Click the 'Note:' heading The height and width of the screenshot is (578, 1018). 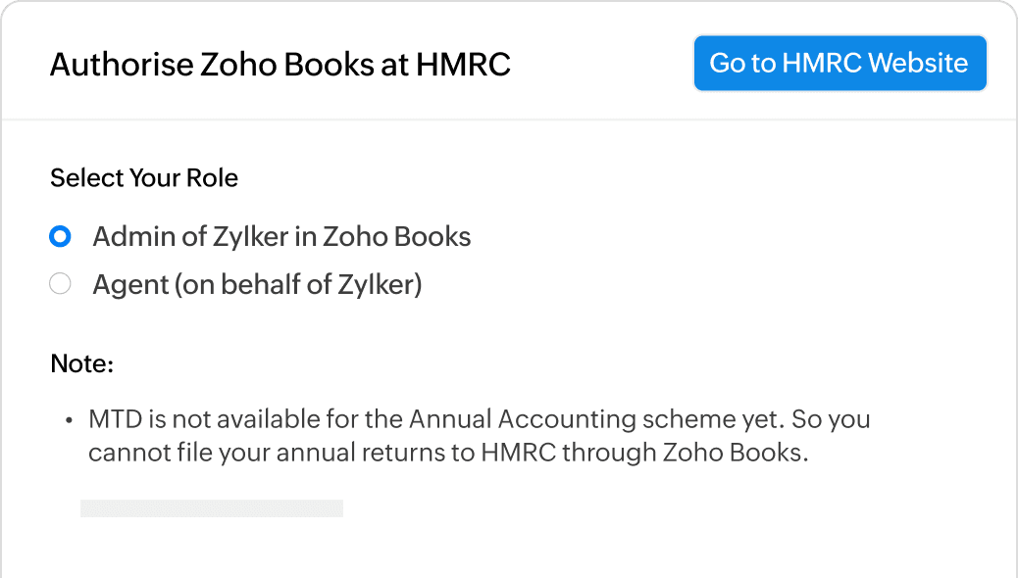82,364
